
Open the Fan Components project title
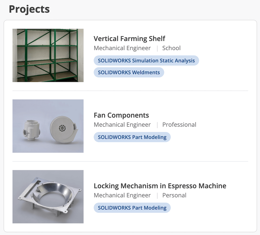[x=121, y=115]
